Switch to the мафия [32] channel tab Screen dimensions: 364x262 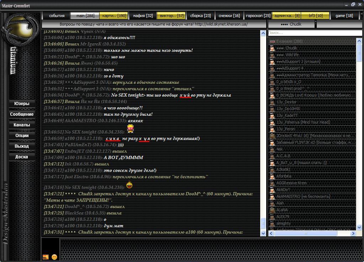pyautogui.click(x=143, y=16)
